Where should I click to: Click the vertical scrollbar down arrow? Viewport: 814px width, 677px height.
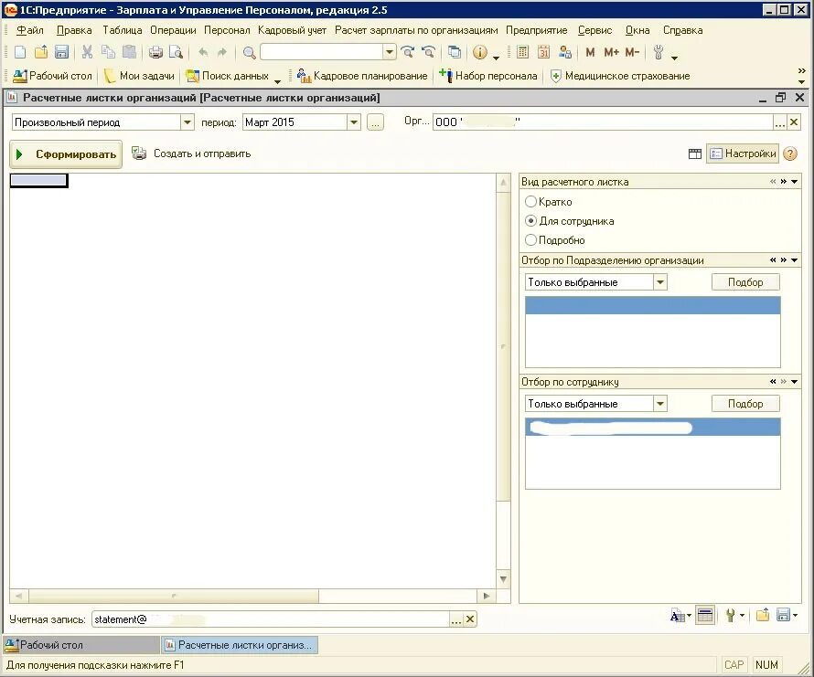point(503,579)
